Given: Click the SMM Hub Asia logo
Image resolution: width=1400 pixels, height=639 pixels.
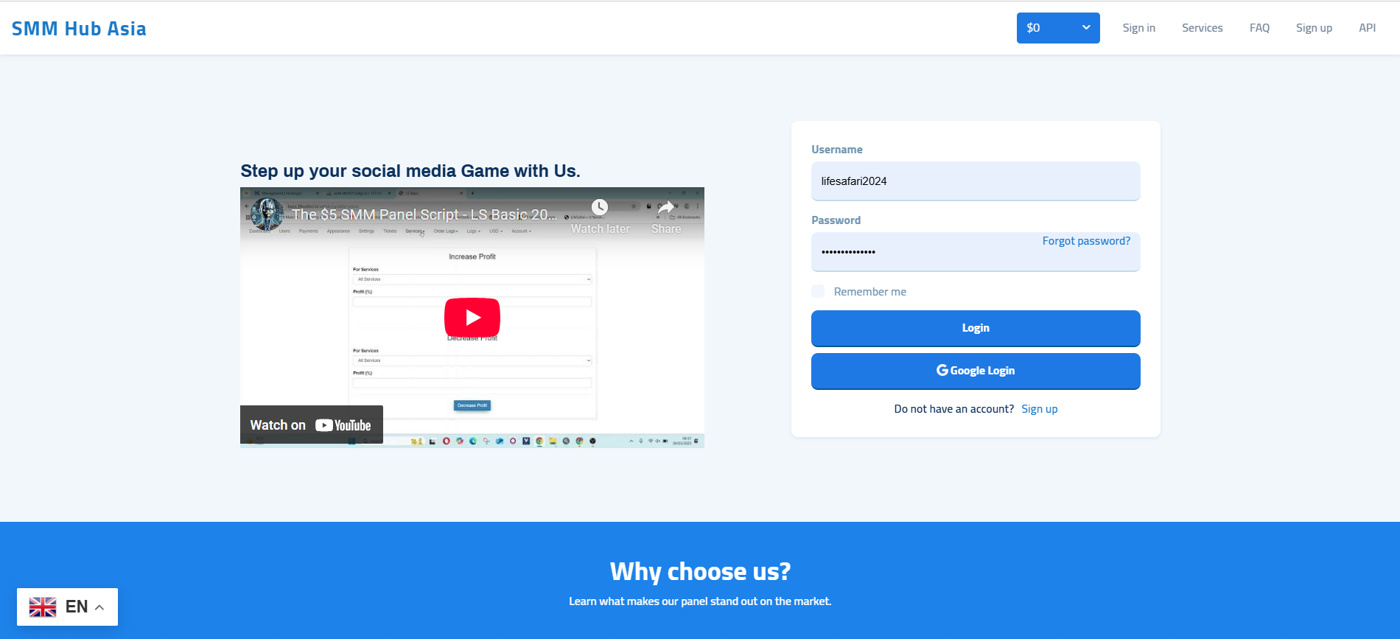Looking at the screenshot, I should pos(79,29).
